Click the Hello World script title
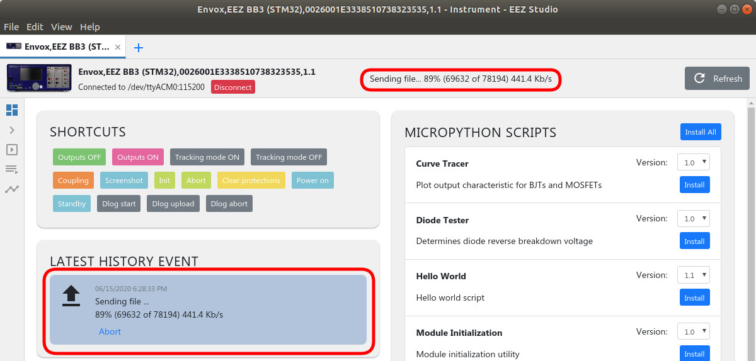Viewport: 756px width, 361px height. coord(441,276)
